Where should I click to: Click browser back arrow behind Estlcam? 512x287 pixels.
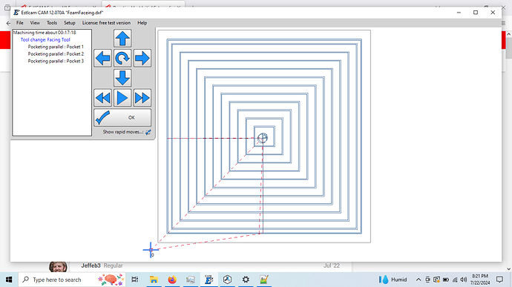point(8,23)
